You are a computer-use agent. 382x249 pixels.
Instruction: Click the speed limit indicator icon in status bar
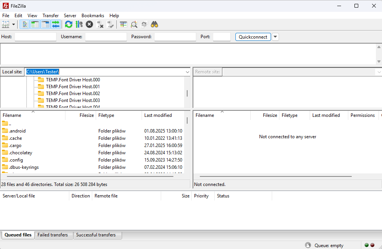coord(308,245)
